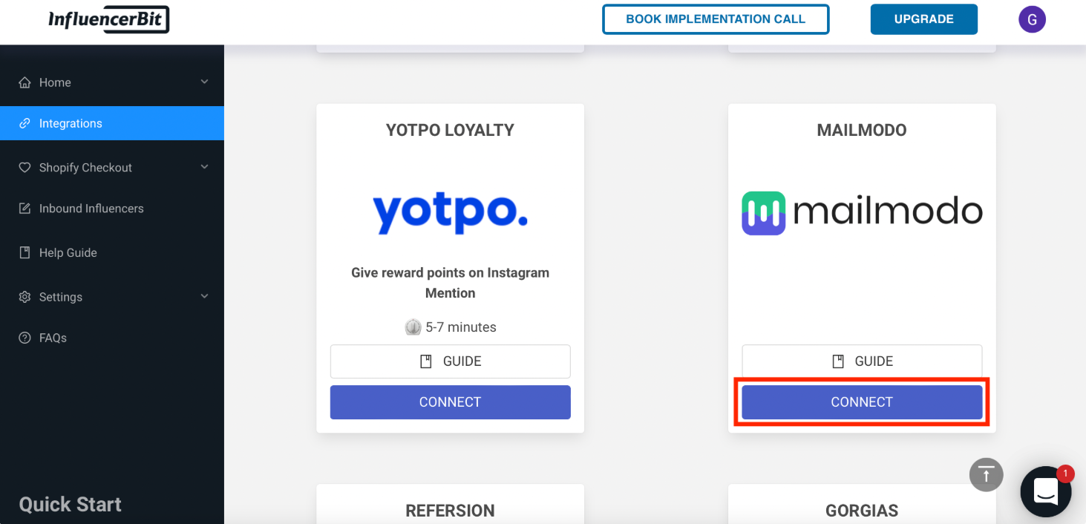Click Book Implementation Call button
Viewport: 1086px width, 524px height.
[x=716, y=19]
